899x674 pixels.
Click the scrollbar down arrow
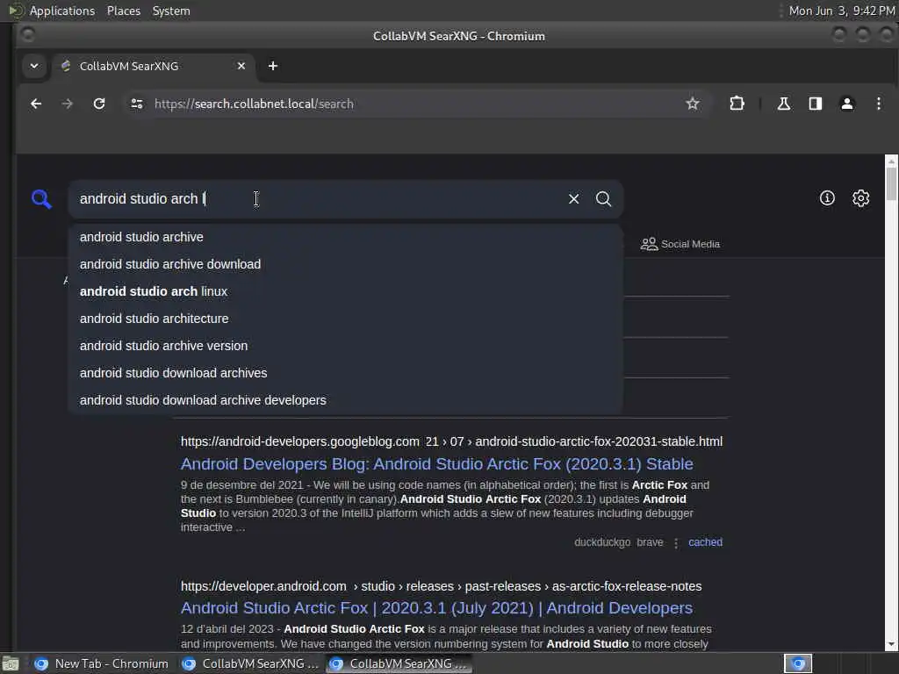(x=891, y=645)
